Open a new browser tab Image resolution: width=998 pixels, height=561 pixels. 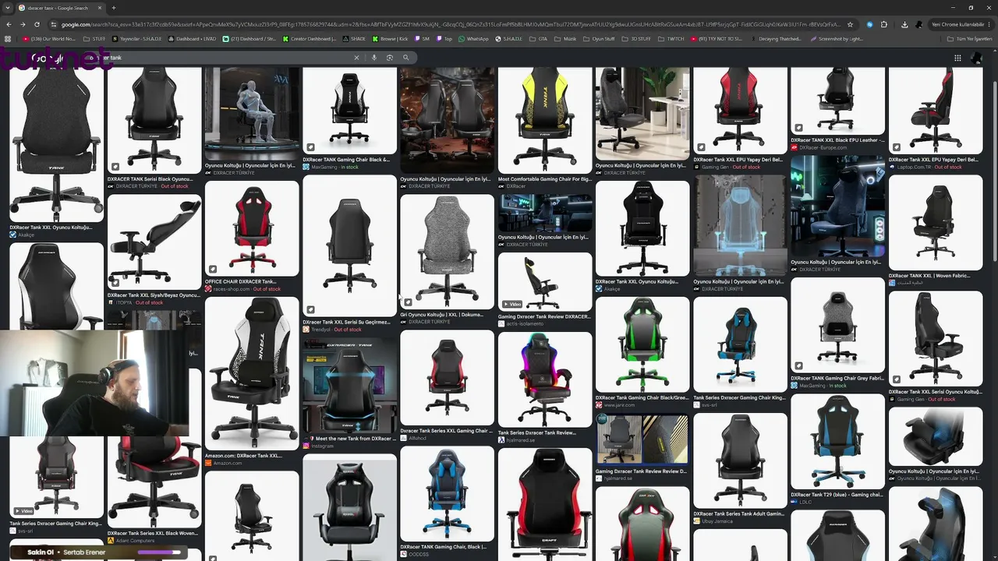pos(114,8)
